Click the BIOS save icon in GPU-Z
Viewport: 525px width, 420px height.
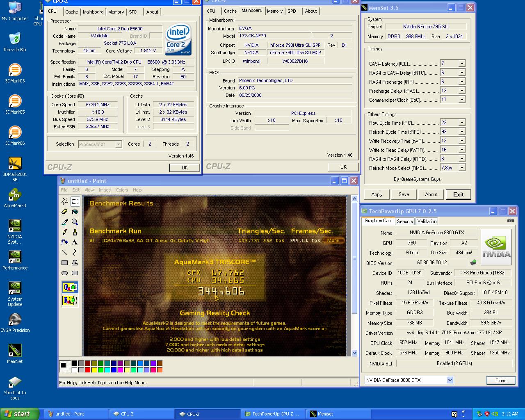click(473, 262)
